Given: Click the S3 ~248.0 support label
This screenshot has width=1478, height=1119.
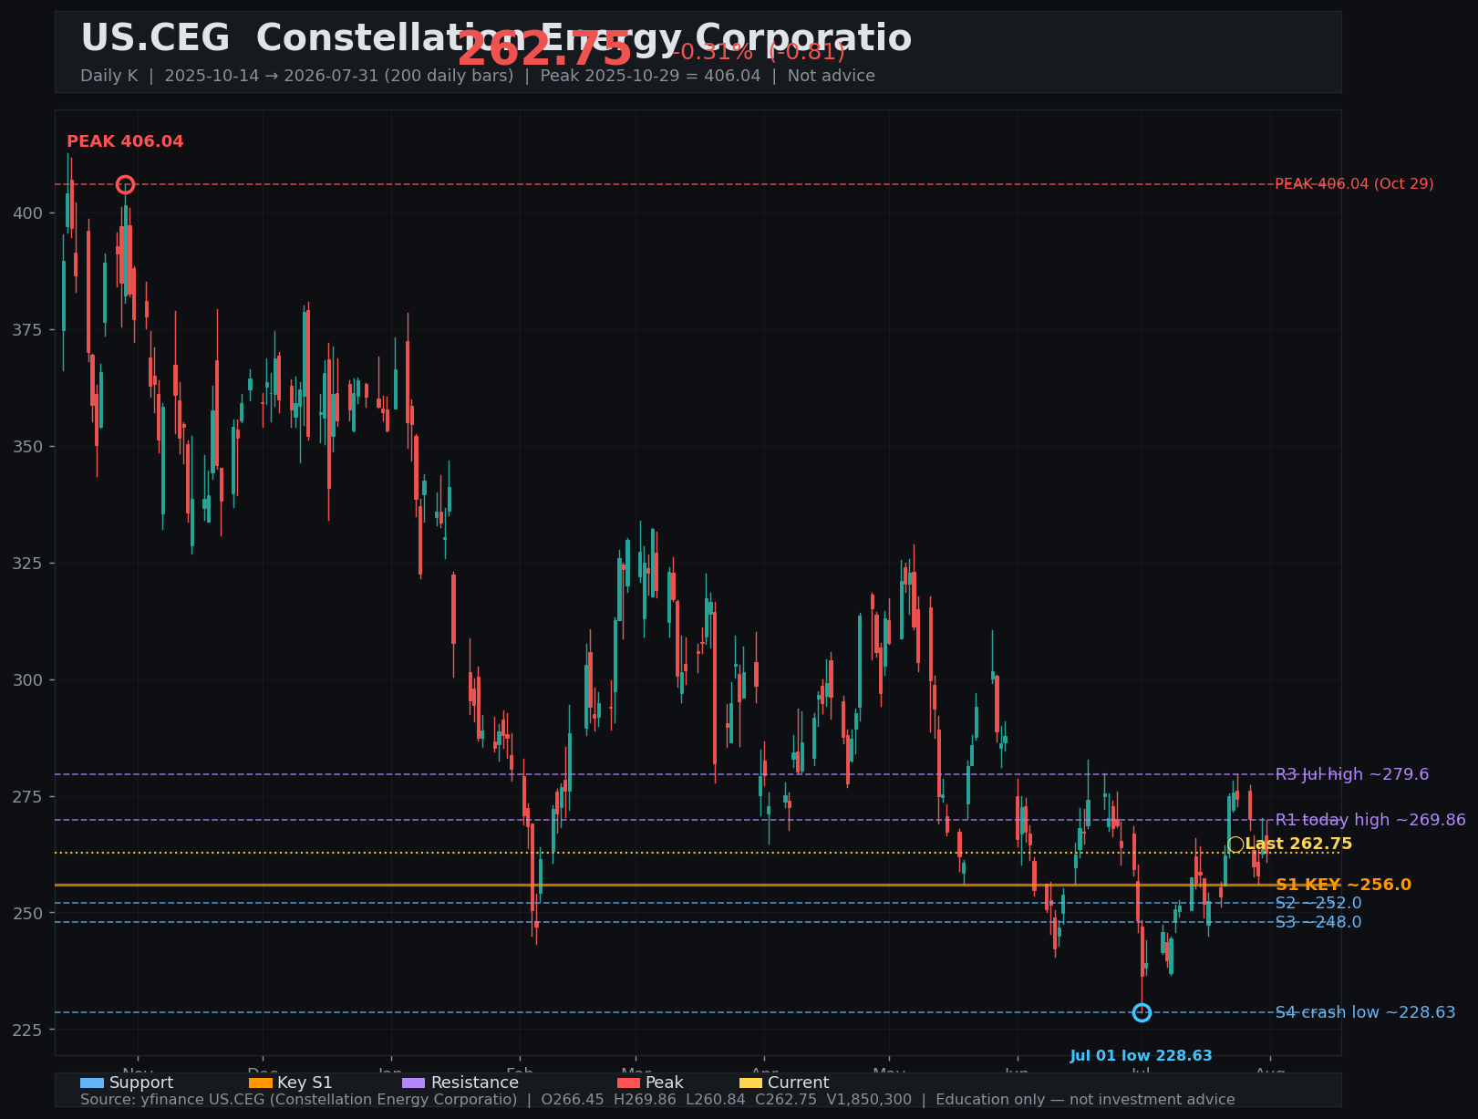Looking at the screenshot, I should coord(1318,922).
